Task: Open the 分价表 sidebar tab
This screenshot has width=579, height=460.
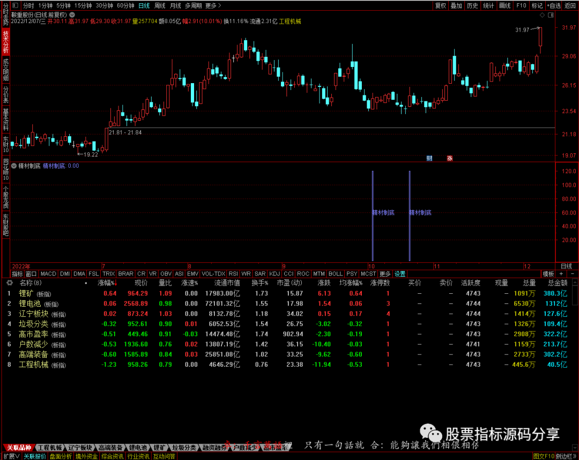Action: (5, 94)
